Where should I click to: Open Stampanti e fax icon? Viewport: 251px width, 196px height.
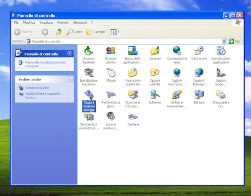(220, 95)
